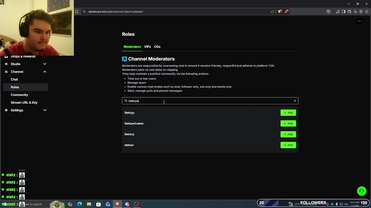Switch to Brave browser in taskbar

117,204
